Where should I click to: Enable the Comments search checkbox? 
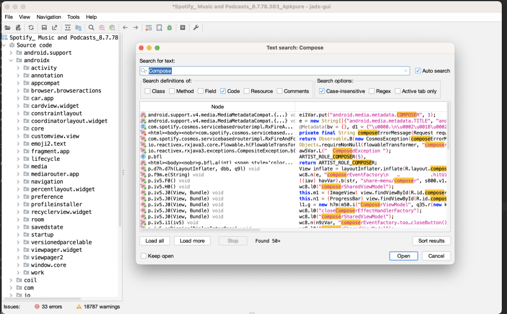(279, 91)
